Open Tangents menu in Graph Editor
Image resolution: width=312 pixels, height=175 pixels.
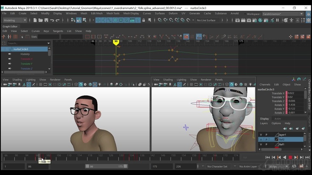click(58, 31)
